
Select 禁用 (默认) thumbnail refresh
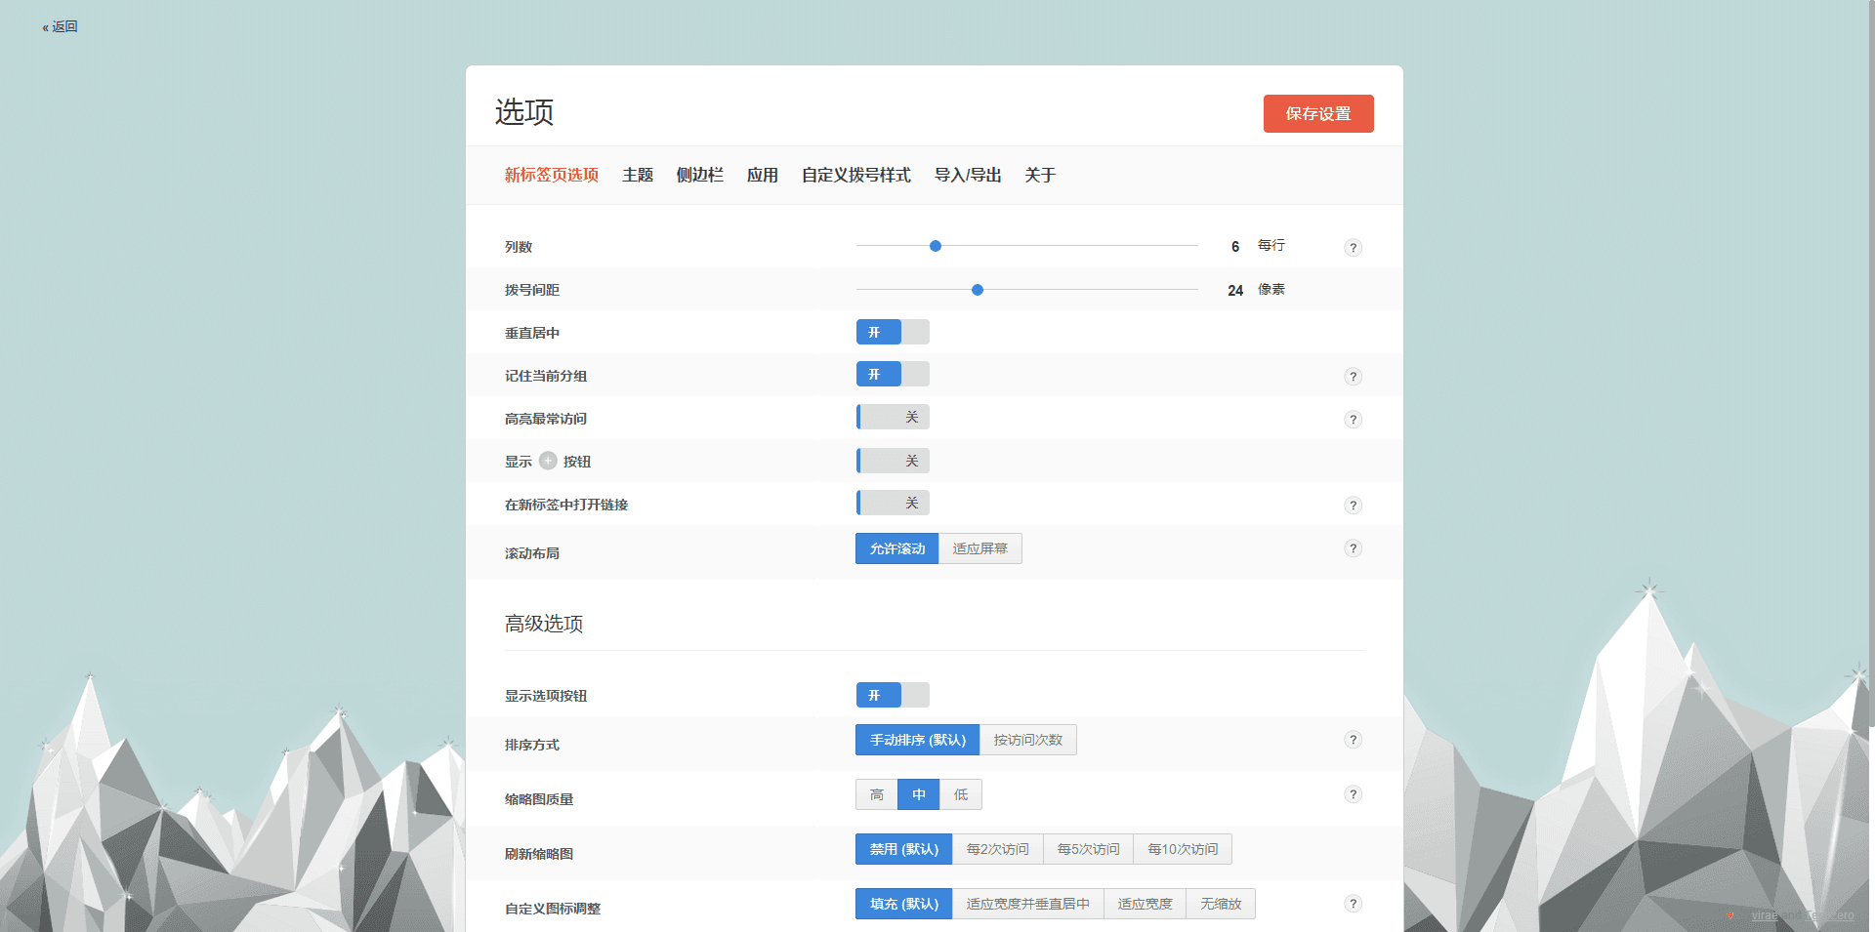[x=904, y=849]
